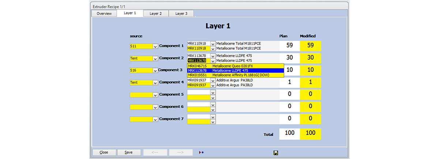The width and height of the screenshot is (439, 159).
Task: Open Component 6 white plan material dropdown arrow
Action: click(x=213, y=104)
